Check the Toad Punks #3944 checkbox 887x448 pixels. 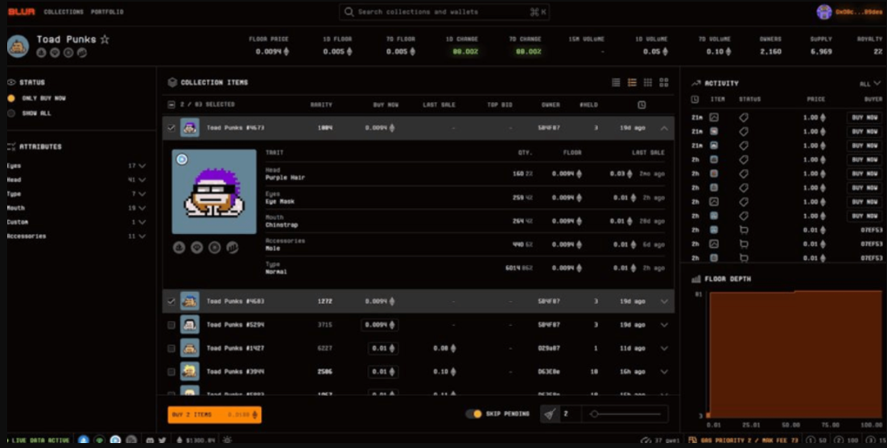[171, 372]
